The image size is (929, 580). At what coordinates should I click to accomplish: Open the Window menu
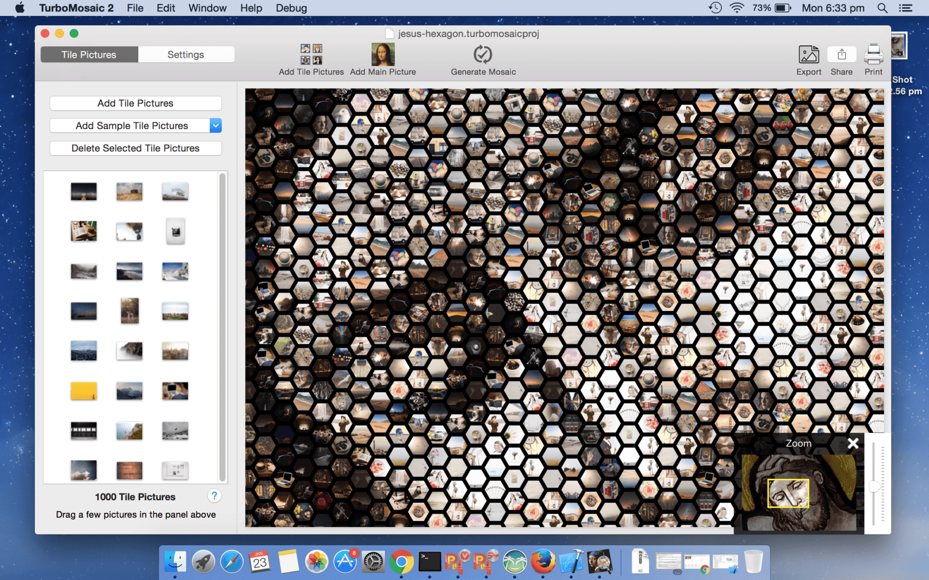point(207,8)
